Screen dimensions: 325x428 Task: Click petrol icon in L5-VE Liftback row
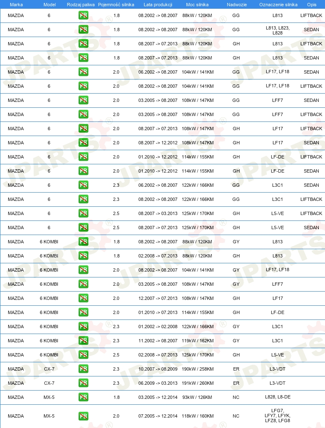pyautogui.click(x=83, y=213)
